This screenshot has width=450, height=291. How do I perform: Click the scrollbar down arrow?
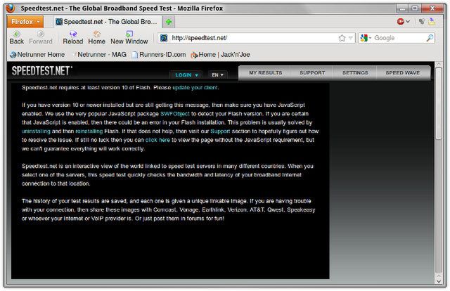(438, 281)
